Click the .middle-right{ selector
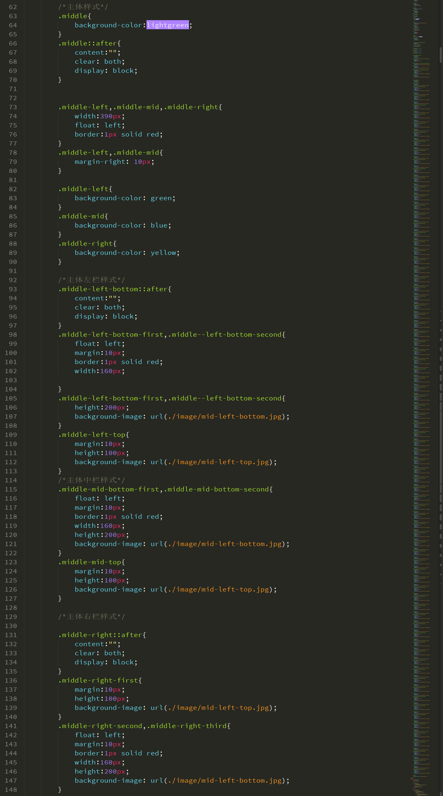Viewport: 443px width, 796px height. [87, 243]
